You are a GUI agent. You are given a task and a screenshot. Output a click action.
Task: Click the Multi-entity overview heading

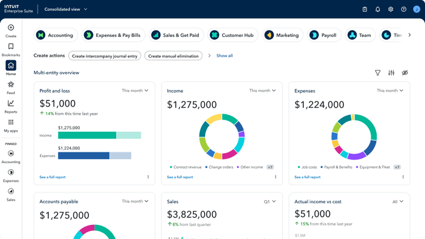pyautogui.click(x=56, y=73)
